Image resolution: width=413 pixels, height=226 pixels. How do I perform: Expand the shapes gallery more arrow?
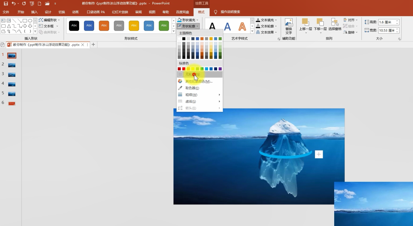(35, 31)
